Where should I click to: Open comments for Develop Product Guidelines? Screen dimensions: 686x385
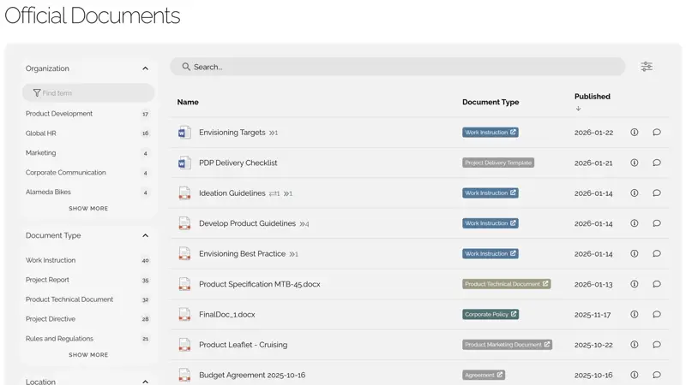[x=657, y=223]
